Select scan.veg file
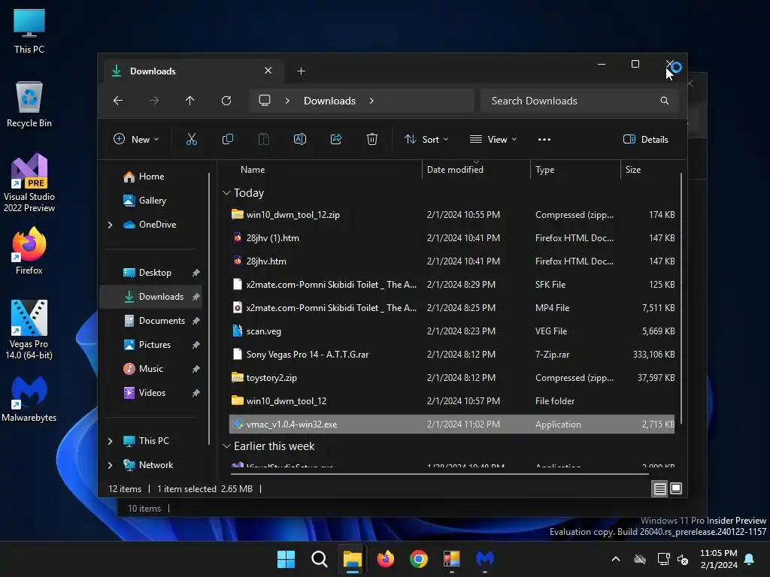 coord(452,331)
